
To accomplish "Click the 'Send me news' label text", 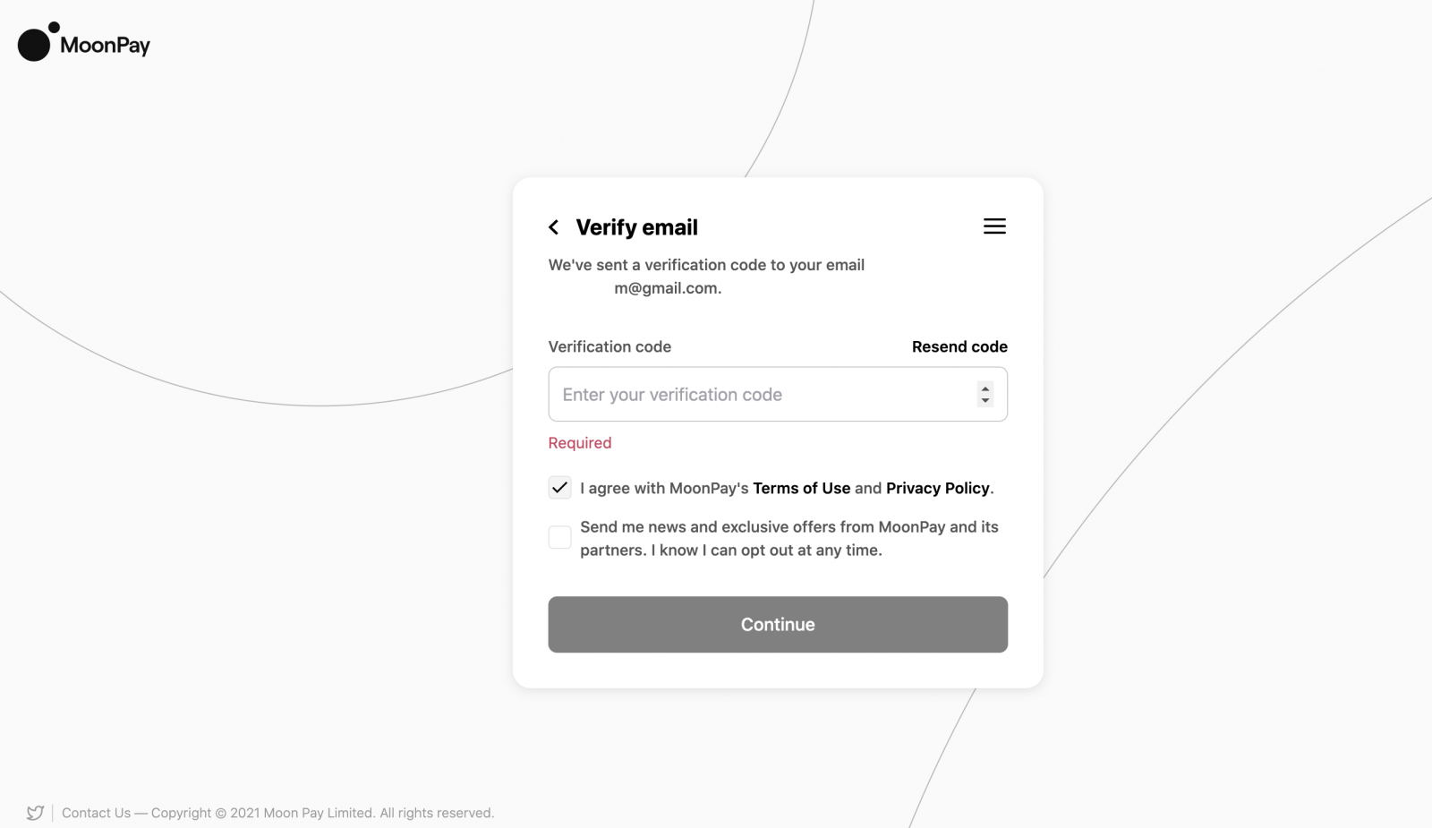I will tap(788, 538).
